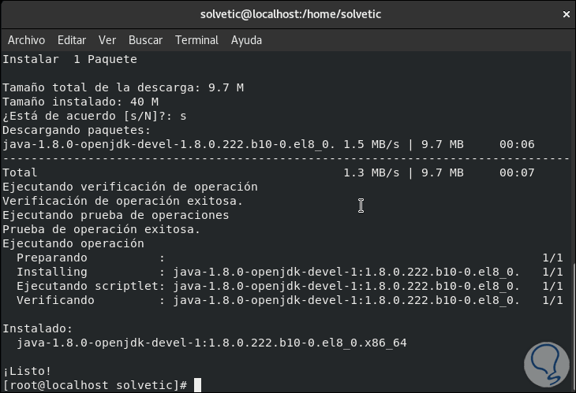Click the Instalado: heading line
Screen dimensions: 576x393
(38, 328)
